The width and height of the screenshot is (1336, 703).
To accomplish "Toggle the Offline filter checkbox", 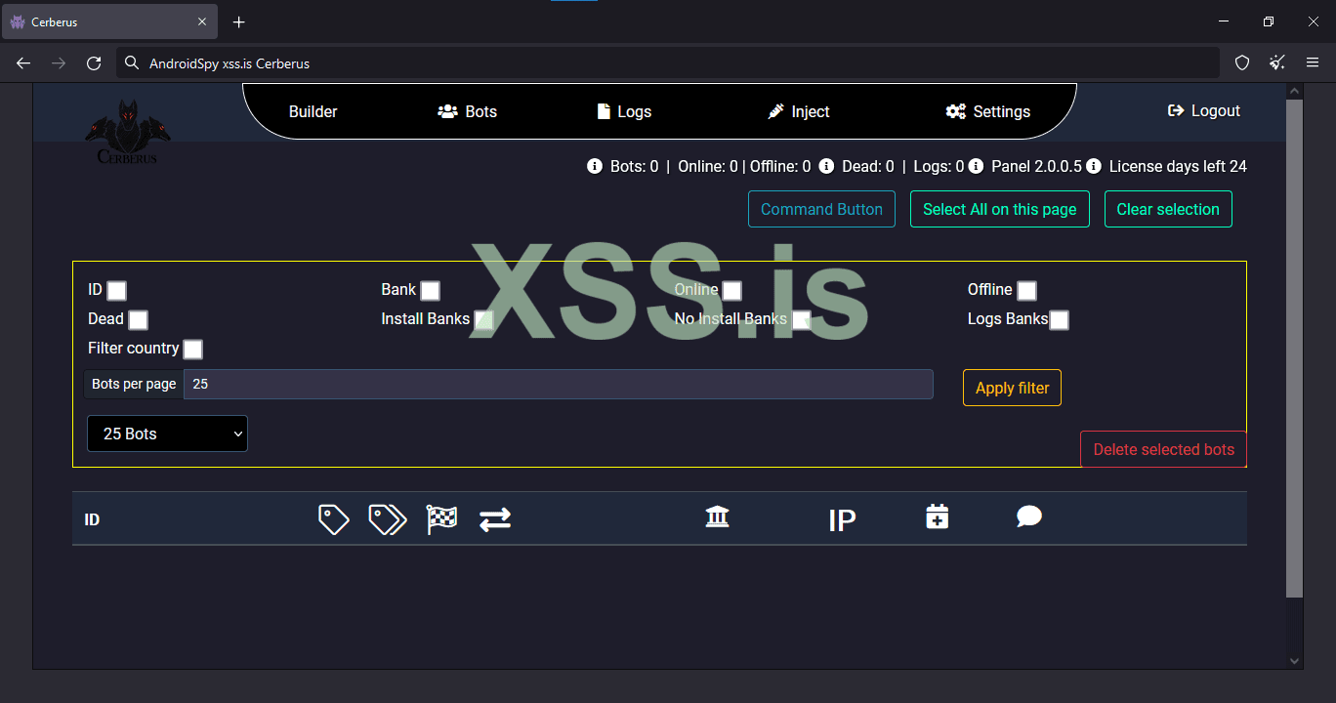I will point(1026,290).
